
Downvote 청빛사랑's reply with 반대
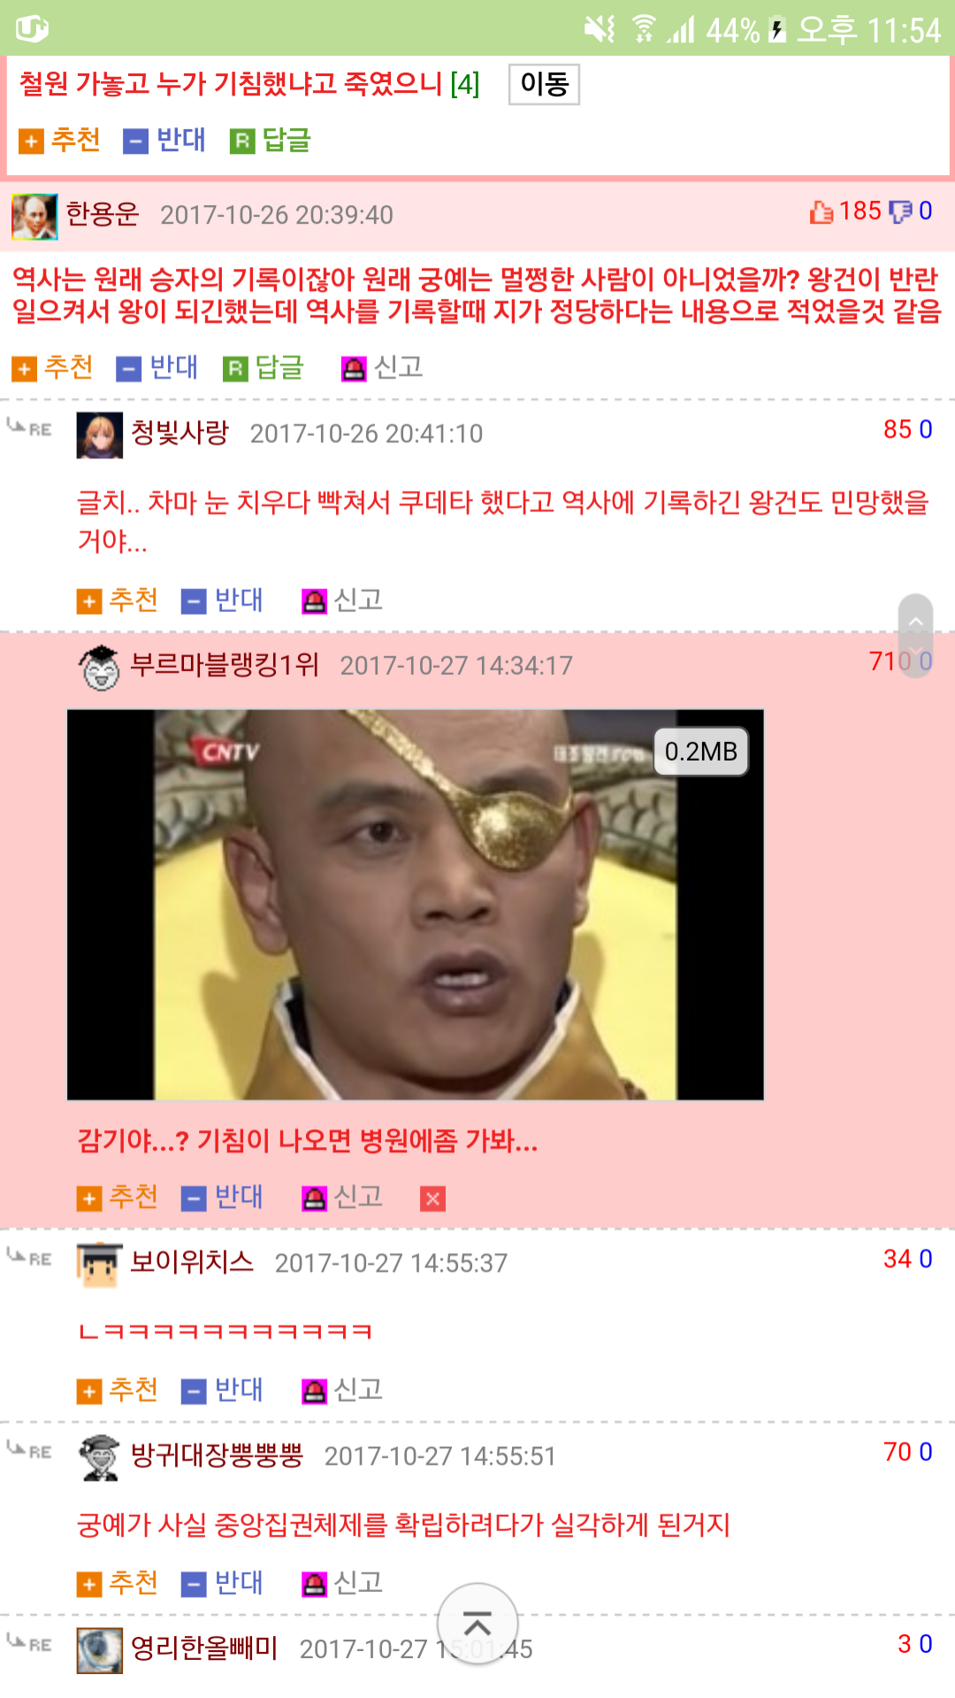pyautogui.click(x=222, y=600)
